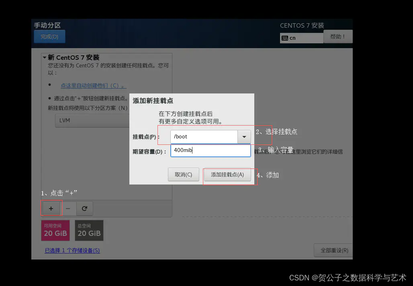Viewport: 413px width, 286px height.
Task: Click the 添加新挂载点 dialog title
Action: (x=153, y=101)
